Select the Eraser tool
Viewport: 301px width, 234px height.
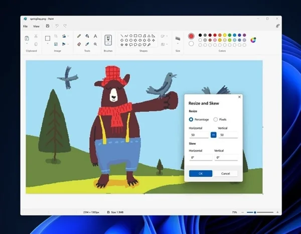[79, 44]
